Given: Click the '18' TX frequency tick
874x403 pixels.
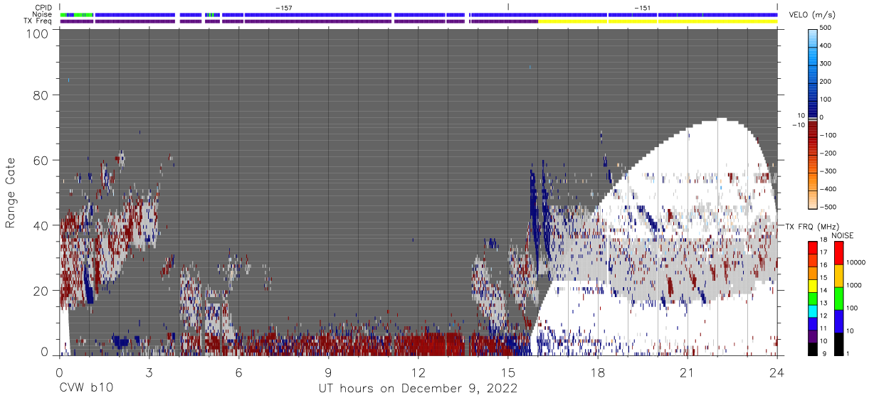Looking at the screenshot, I should click(824, 240).
